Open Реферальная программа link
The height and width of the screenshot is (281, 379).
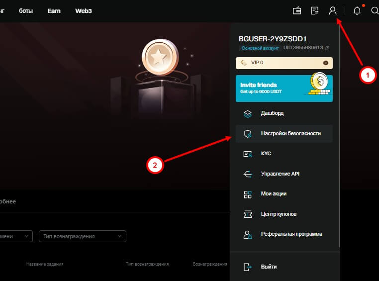point(291,234)
